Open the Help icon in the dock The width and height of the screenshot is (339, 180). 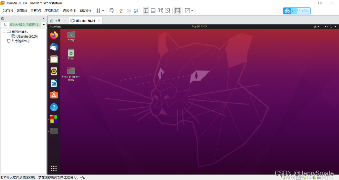54,107
